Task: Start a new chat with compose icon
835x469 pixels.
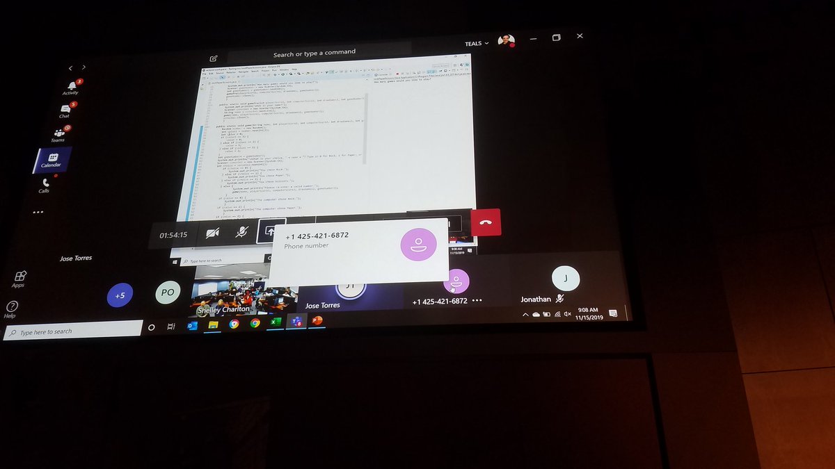Action: tap(213, 58)
